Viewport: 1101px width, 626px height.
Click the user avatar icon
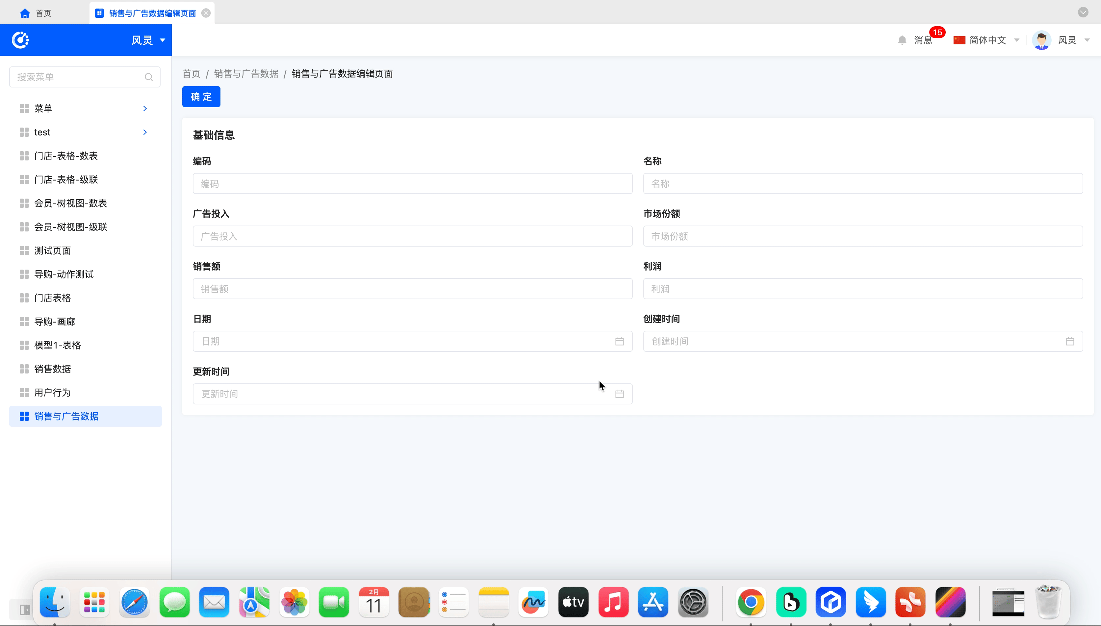pos(1041,40)
